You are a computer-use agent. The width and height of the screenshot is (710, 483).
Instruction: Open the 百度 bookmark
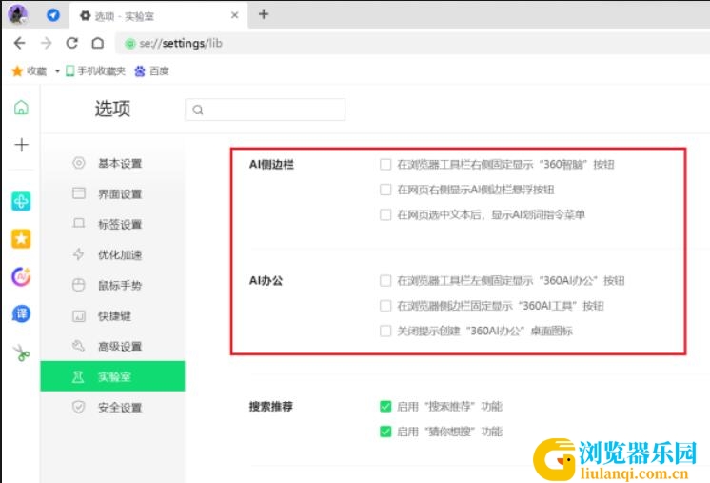tap(151, 71)
